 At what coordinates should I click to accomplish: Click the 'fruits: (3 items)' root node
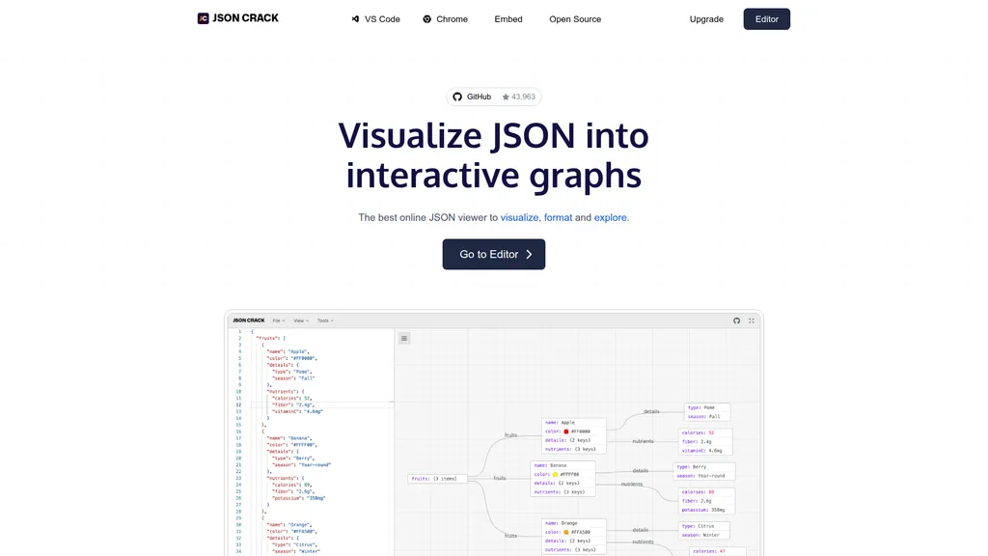[x=437, y=479]
